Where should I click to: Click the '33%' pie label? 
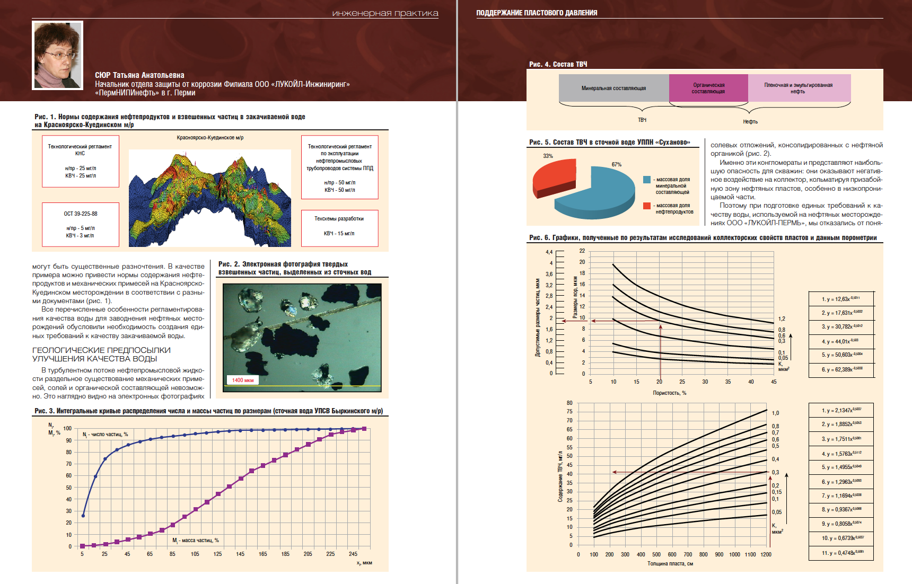coord(548,156)
